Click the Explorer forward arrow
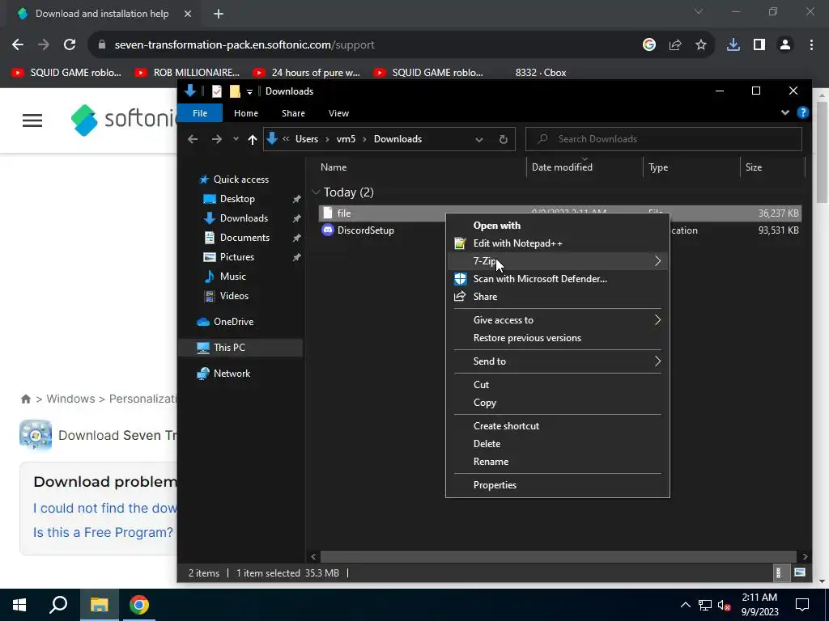Viewport: 829px width, 621px height. [217, 139]
